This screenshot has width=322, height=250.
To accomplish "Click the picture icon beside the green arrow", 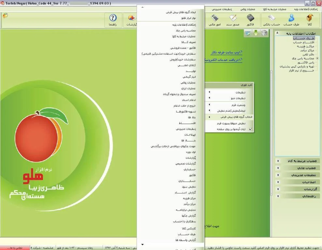I will tap(248, 33).
